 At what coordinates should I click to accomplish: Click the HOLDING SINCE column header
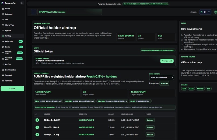click(x=127, y=114)
